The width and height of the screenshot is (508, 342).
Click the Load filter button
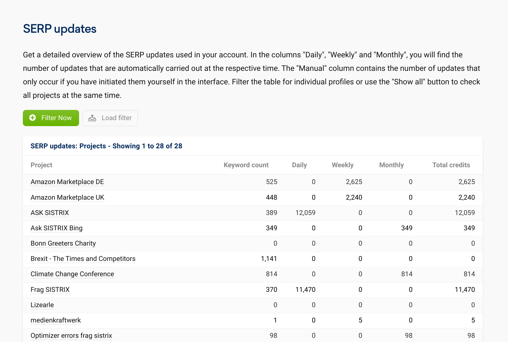coord(110,118)
